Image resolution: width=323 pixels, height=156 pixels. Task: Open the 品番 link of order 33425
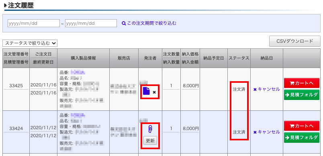click(78, 72)
